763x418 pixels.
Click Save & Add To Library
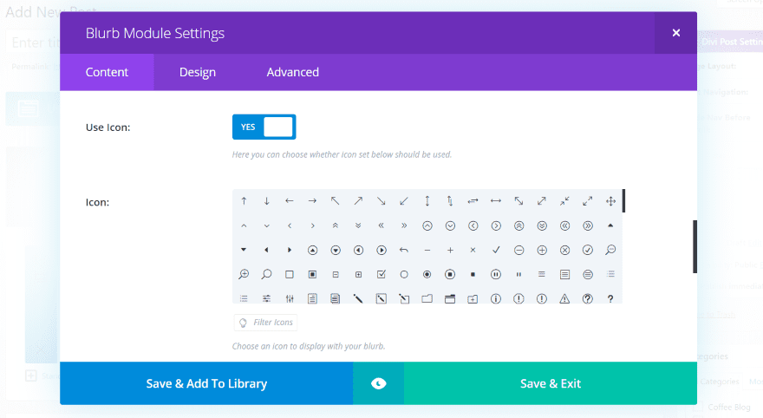[206, 383]
